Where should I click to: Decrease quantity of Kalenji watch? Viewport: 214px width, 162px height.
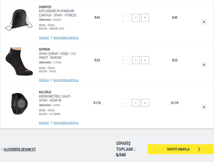pos(127,103)
